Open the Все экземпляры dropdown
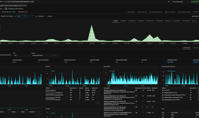 point(179,1)
